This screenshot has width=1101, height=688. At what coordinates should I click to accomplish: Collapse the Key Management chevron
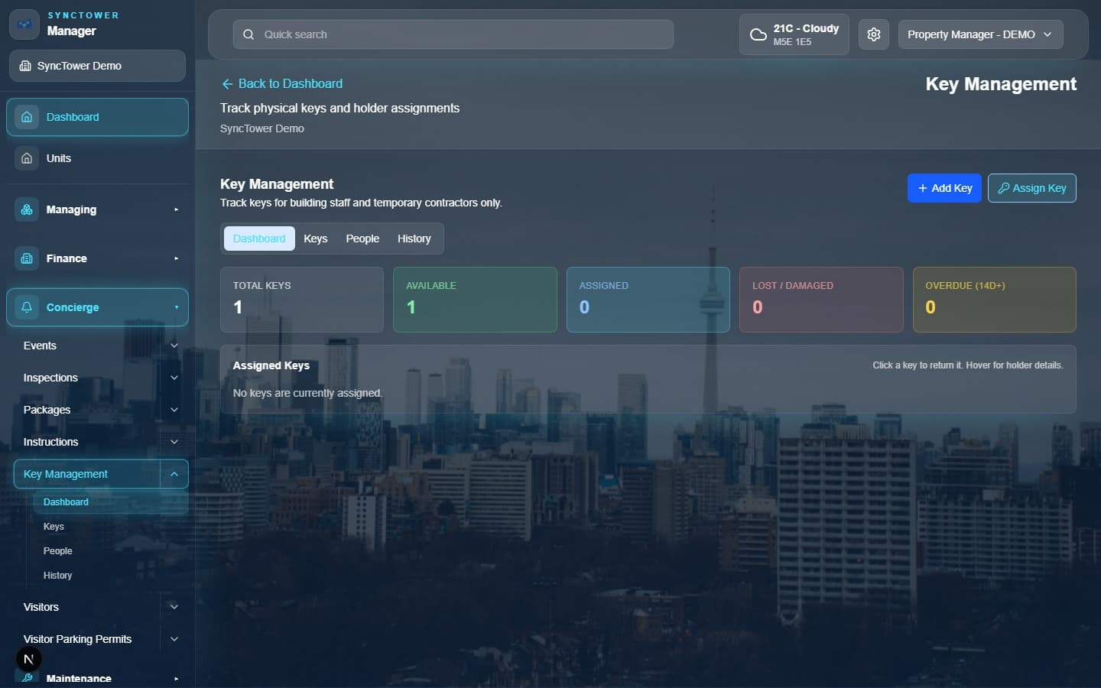click(x=174, y=474)
